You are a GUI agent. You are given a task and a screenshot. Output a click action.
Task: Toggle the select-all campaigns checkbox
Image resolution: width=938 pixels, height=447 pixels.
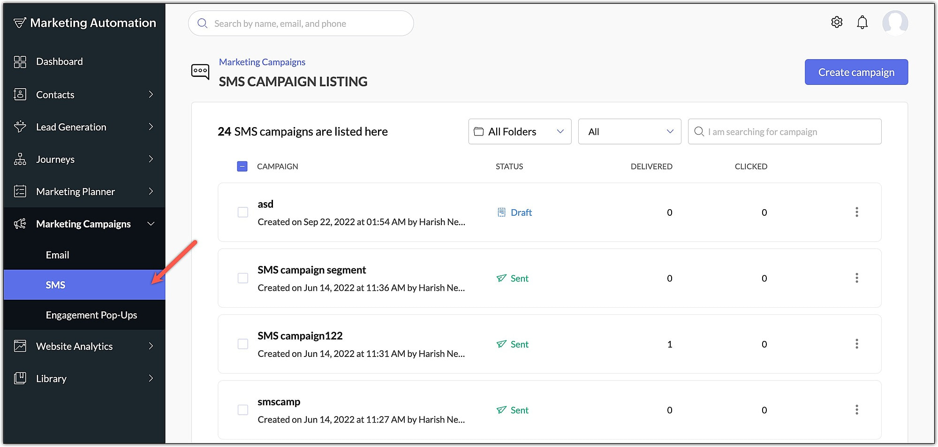(242, 167)
